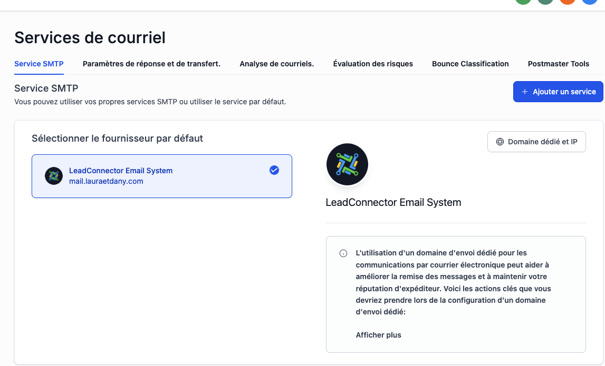Click the large LeadConnector logo on the right
Screen dimensions: 605x366
[x=347, y=164]
